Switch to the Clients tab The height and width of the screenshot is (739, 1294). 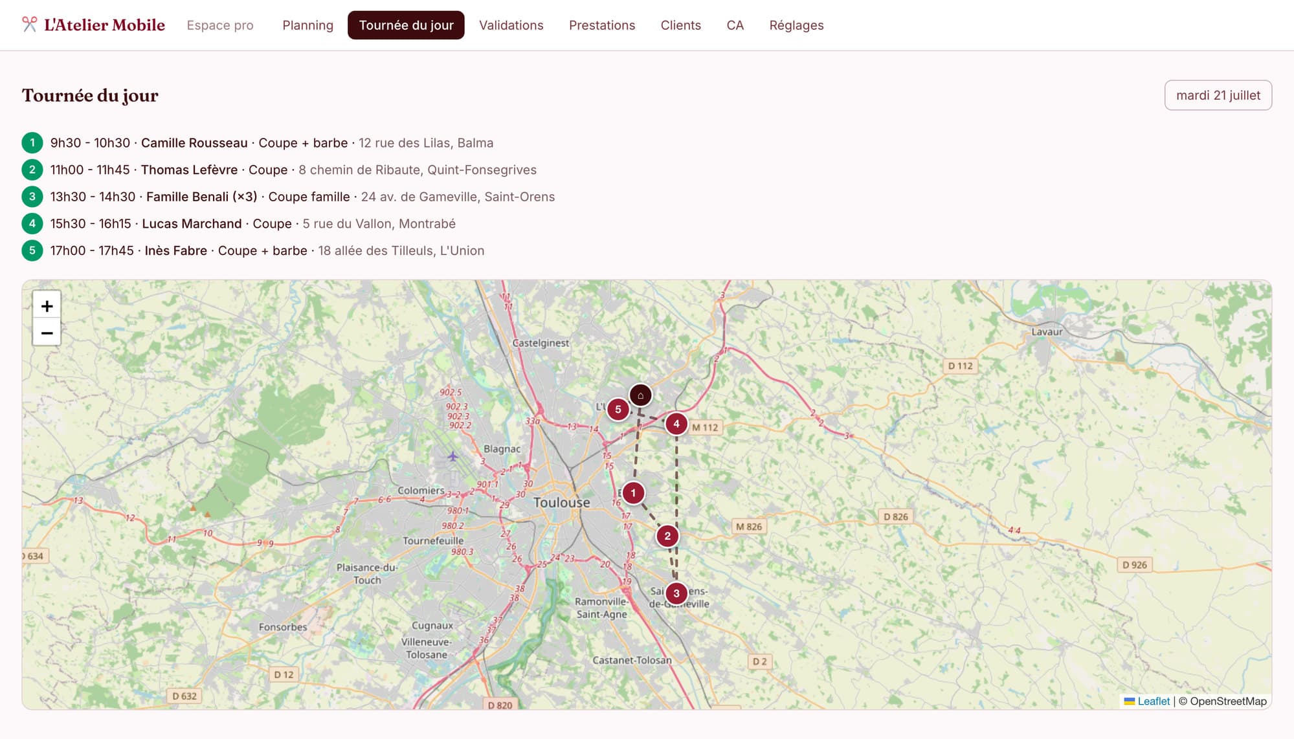(x=680, y=25)
